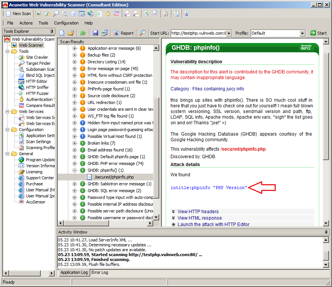This screenshot has height=287, width=332.
Task: Expand the Directory Listing (14) node
Action: pos(74,62)
